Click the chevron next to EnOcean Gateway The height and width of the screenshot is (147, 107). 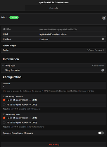tap(103, 50)
